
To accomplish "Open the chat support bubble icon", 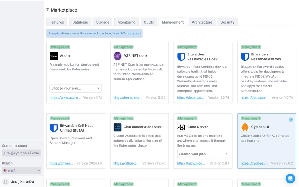I will [x=290, y=178].
